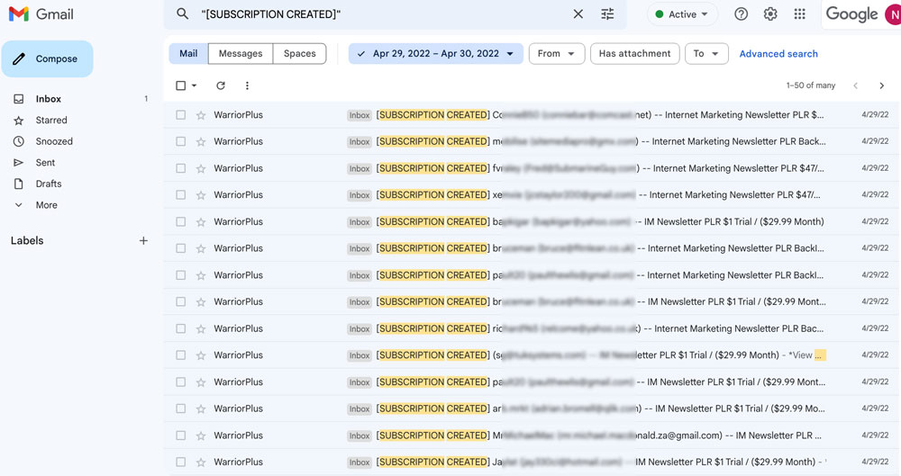This screenshot has width=901, height=476.
Task: Check the email containing '*View'
Action: [x=180, y=355]
